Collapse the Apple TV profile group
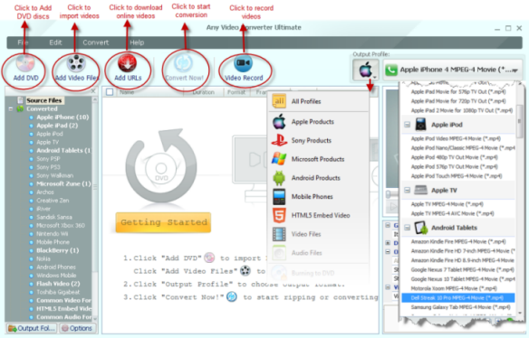This screenshot has width=529, height=338. [x=408, y=191]
